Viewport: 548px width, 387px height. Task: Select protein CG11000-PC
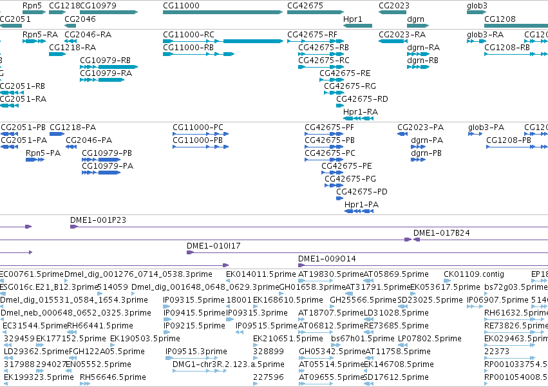201,134
